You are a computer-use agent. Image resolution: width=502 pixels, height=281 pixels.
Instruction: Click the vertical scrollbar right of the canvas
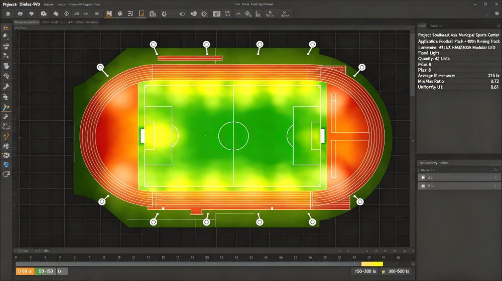[413, 64]
